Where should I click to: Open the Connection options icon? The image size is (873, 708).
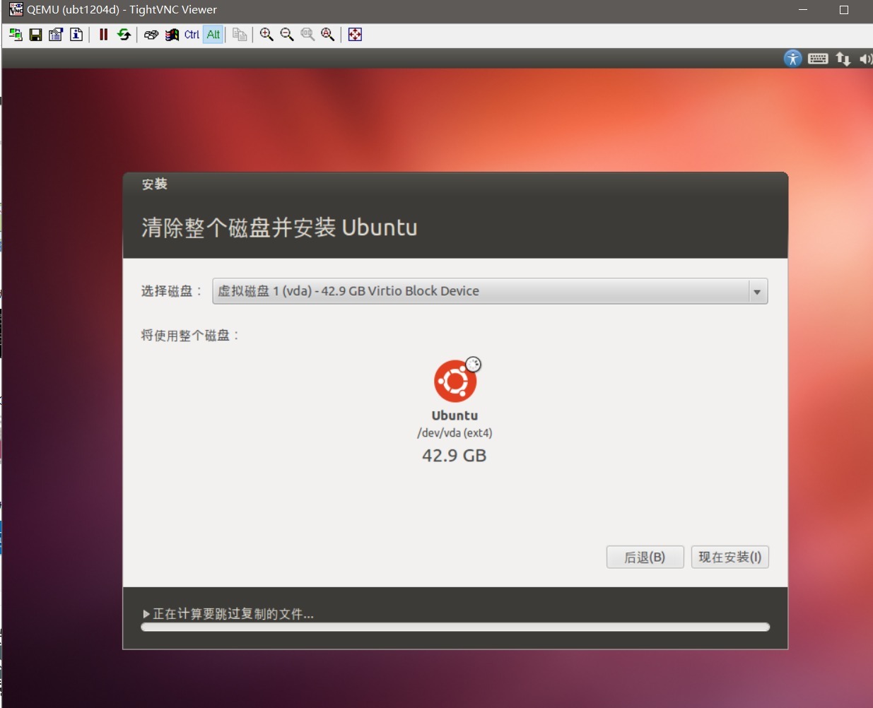tap(56, 35)
